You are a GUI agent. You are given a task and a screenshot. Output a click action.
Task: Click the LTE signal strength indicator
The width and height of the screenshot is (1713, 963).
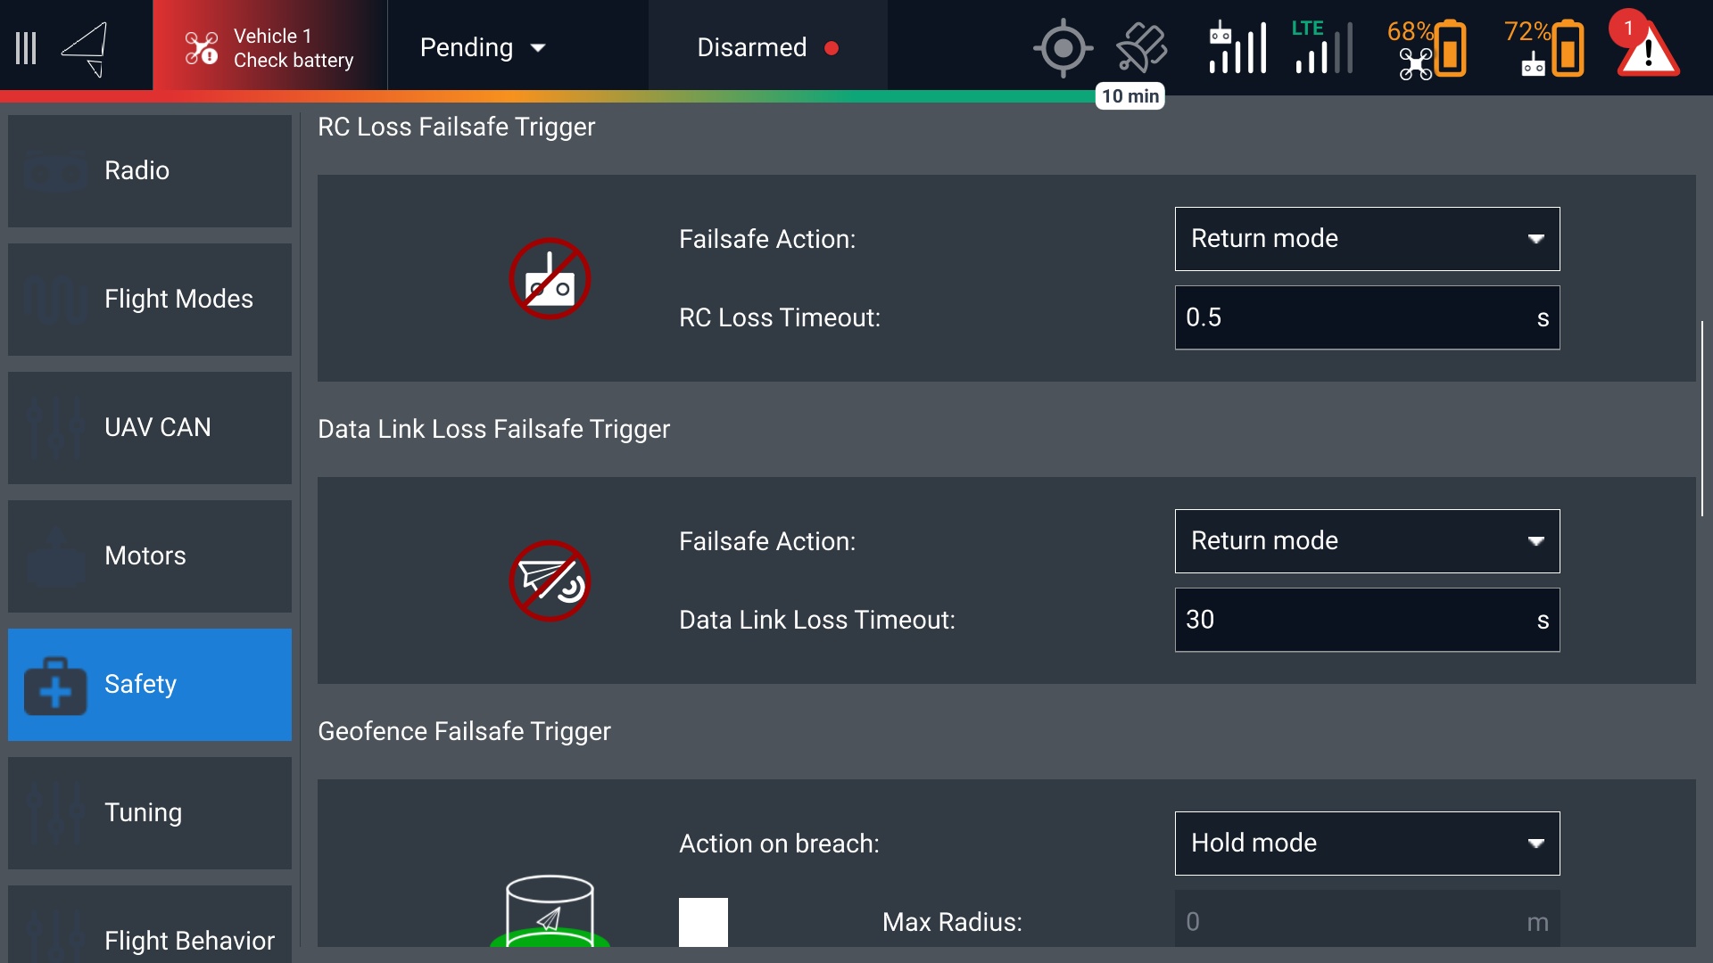click(x=1322, y=48)
